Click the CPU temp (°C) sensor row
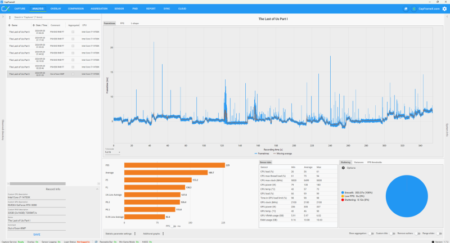Viewport: 450px width, 243px height. [x=298, y=190]
